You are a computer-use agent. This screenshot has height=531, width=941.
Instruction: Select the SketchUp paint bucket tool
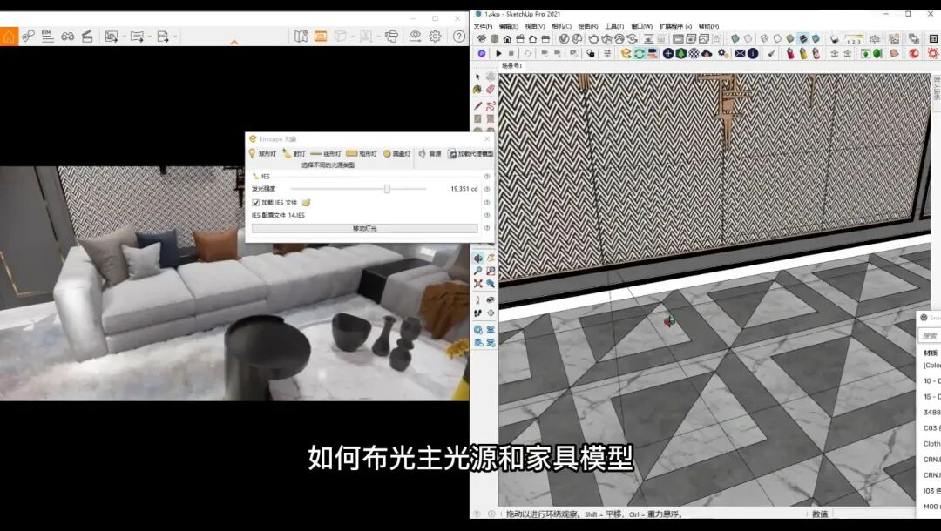pos(477,90)
